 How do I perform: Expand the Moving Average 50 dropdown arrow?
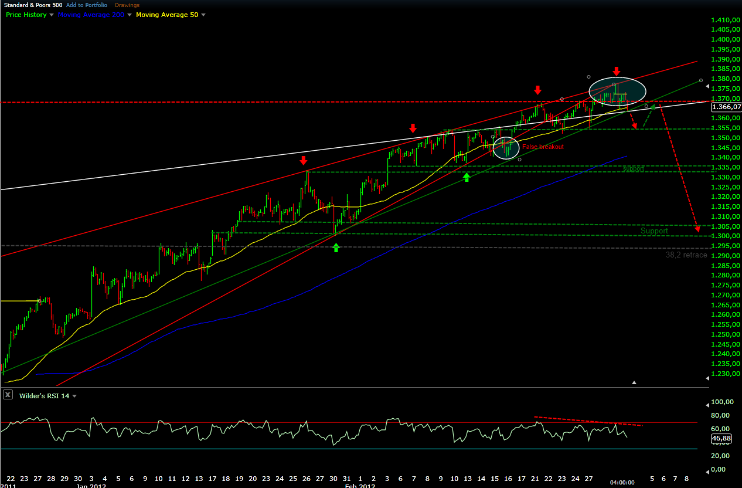click(203, 15)
